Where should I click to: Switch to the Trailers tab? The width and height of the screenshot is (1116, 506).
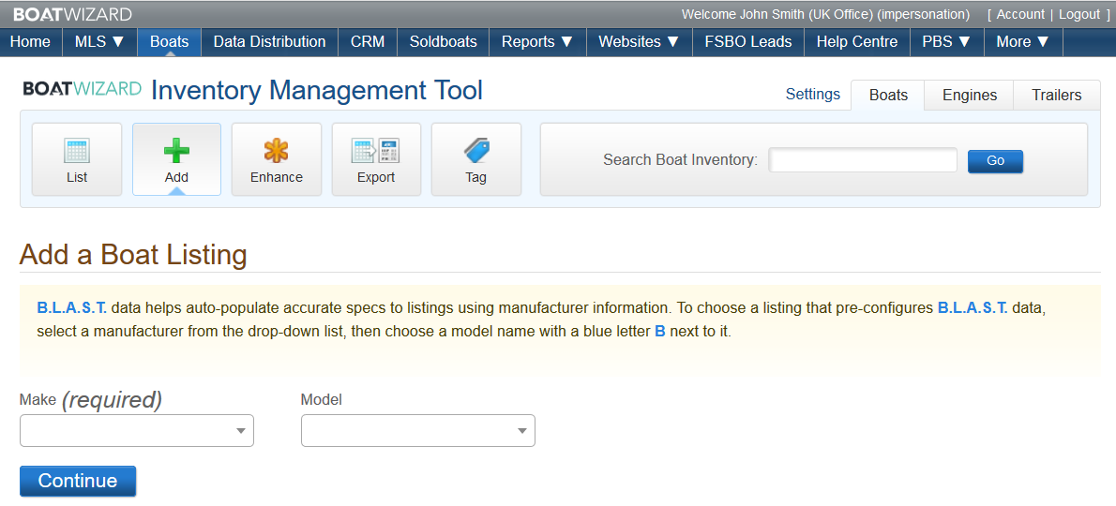[x=1056, y=96]
